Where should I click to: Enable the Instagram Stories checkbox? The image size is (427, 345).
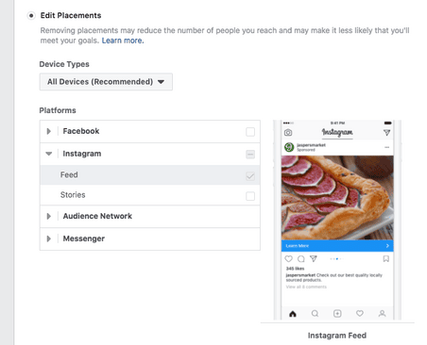coord(250,196)
